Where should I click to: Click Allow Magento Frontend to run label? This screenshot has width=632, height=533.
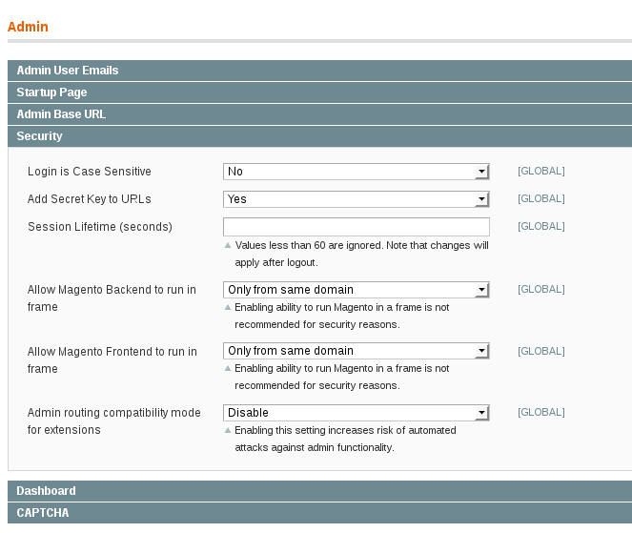tap(112, 360)
